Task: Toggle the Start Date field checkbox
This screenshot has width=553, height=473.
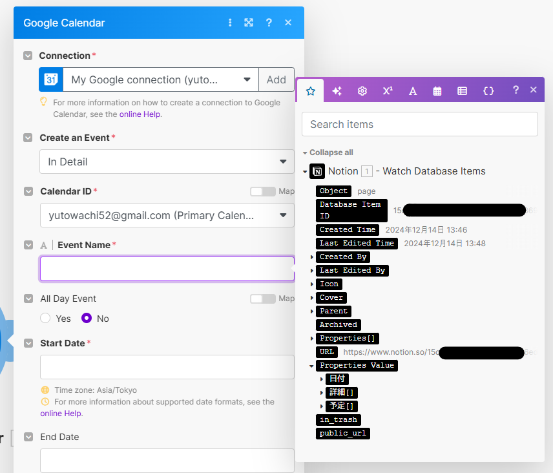Action: point(28,343)
